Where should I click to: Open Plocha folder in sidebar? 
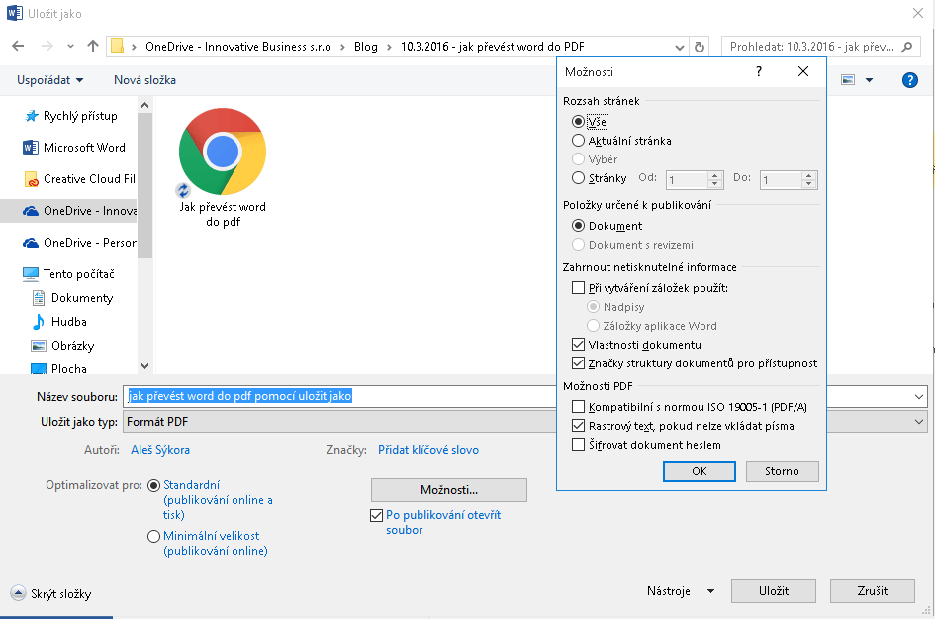coord(59,368)
